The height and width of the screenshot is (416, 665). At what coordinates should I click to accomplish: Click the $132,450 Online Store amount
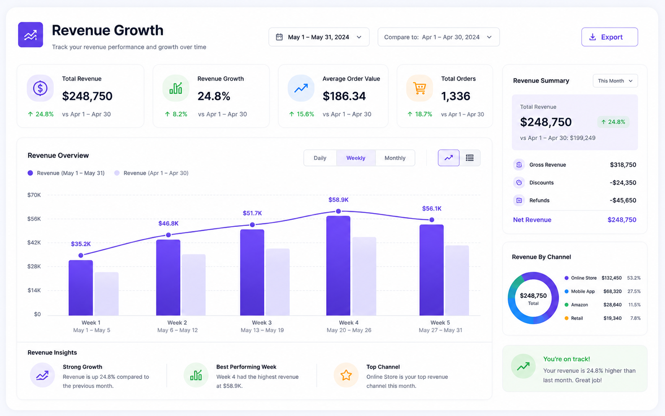tap(612, 278)
